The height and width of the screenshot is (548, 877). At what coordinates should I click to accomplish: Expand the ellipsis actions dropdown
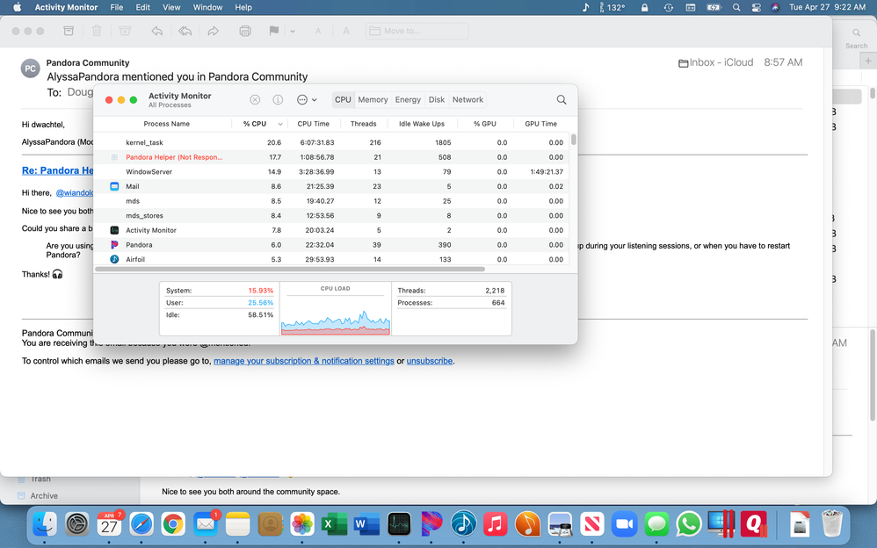pos(307,100)
